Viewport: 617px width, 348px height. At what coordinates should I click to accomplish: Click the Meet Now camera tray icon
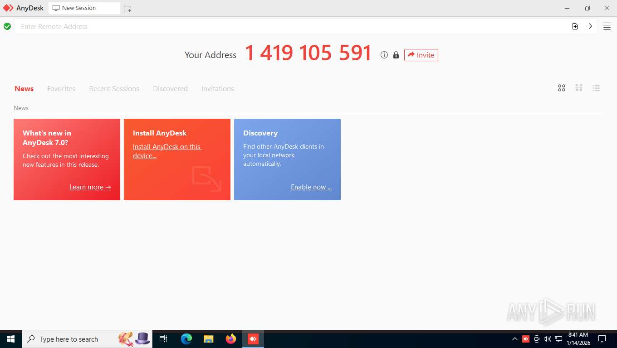pos(537,339)
